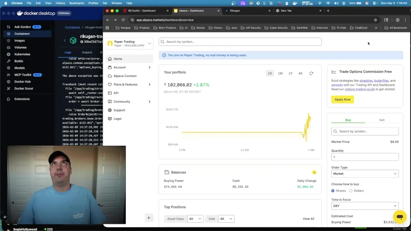
Task: Open the straddles link
Action: (x=366, y=81)
